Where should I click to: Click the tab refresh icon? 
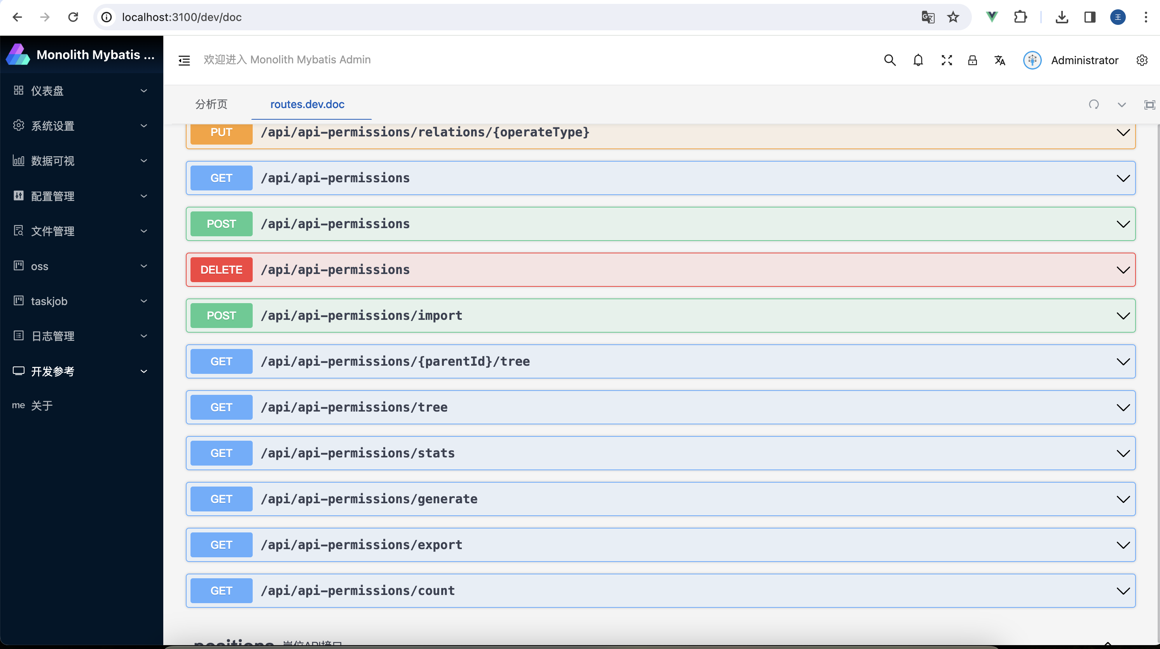1094,105
